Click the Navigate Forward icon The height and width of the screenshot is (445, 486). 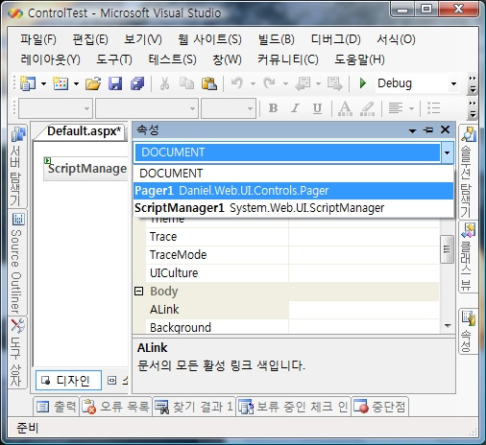335,83
